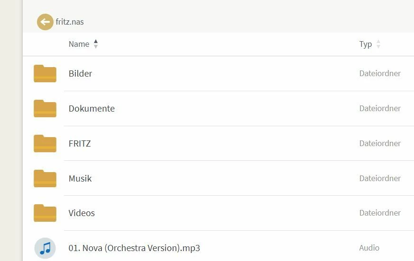Click the Audio type label of Nova mp3
414x261 pixels.
pos(369,248)
